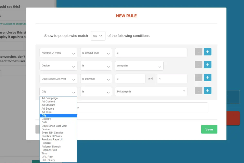244x163 pixels.
Task: Select URL Query from the list
Action: click(x=58, y=160)
